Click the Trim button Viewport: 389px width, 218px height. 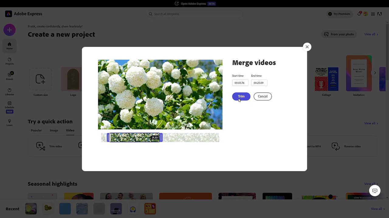click(x=241, y=96)
